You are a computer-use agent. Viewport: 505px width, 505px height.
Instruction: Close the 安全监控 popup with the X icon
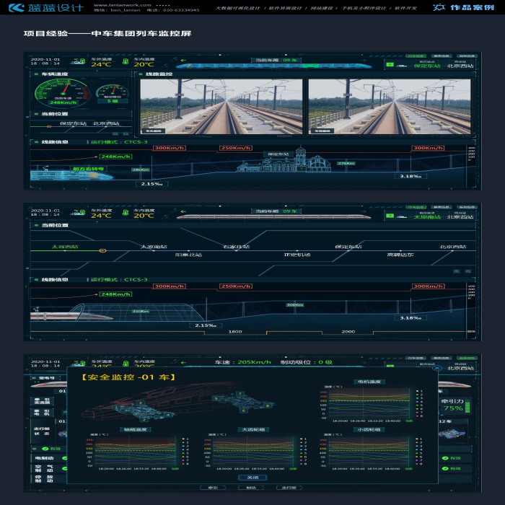pos(436,368)
